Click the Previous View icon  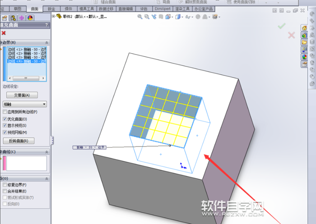(x=154, y=17)
